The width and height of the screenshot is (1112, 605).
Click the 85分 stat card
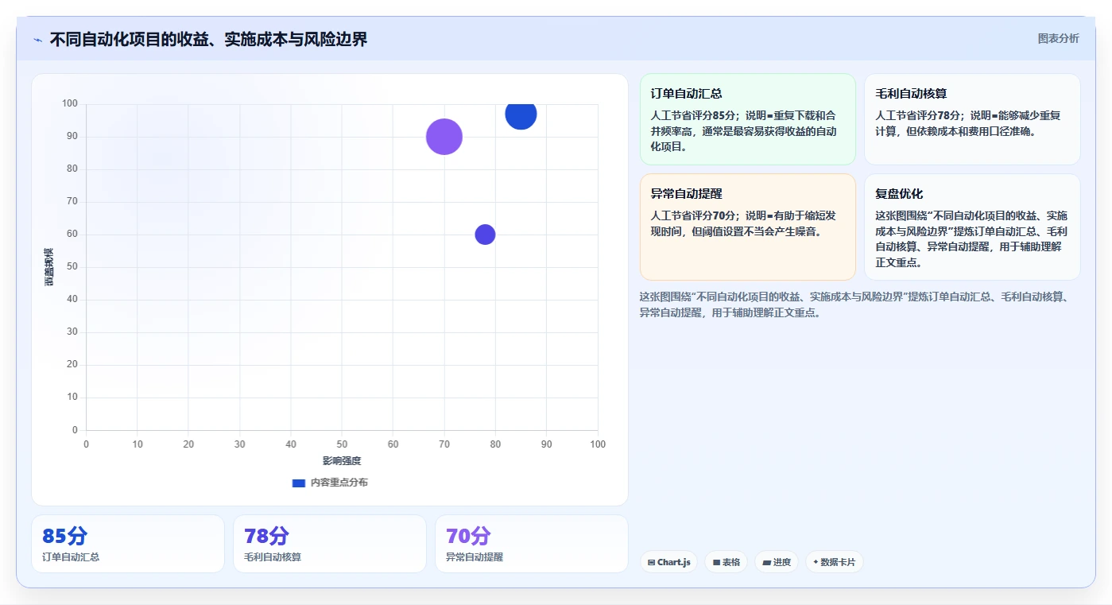[x=128, y=544]
